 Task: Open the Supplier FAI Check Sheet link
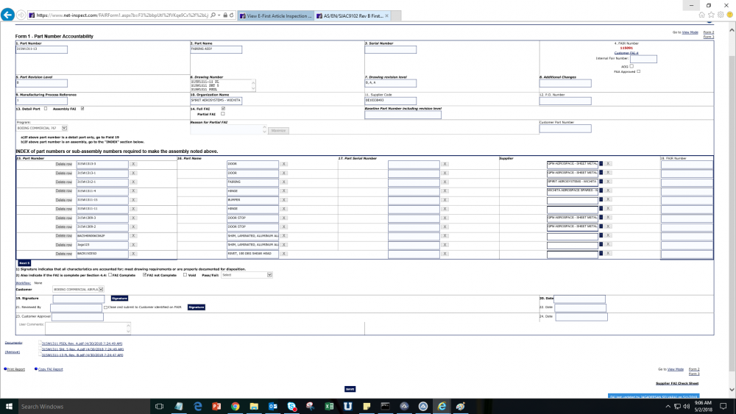[x=676, y=383]
